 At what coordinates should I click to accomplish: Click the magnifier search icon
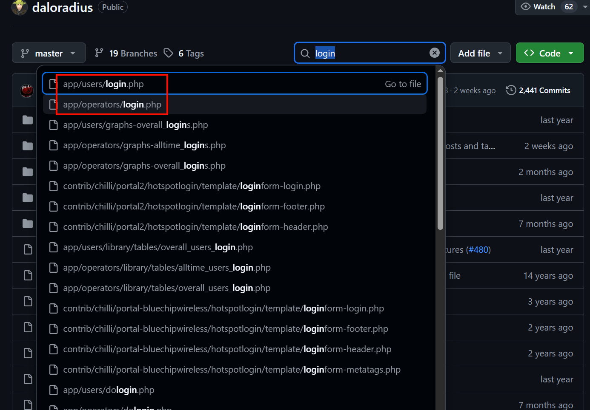[305, 54]
